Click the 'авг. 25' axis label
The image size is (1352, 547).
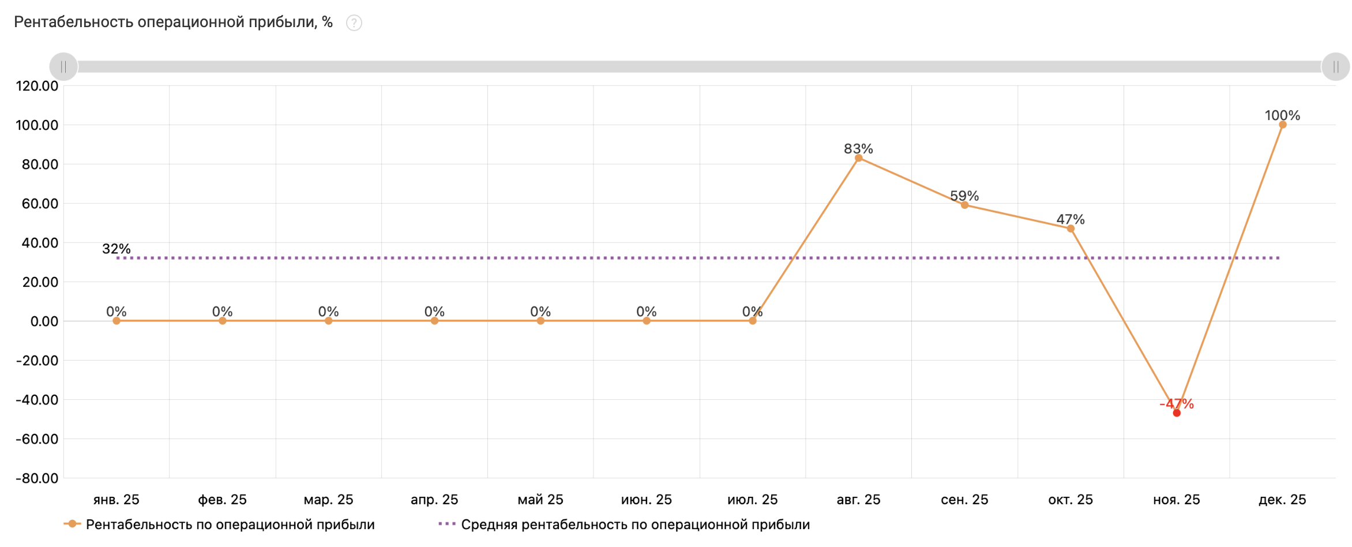pyautogui.click(x=858, y=500)
